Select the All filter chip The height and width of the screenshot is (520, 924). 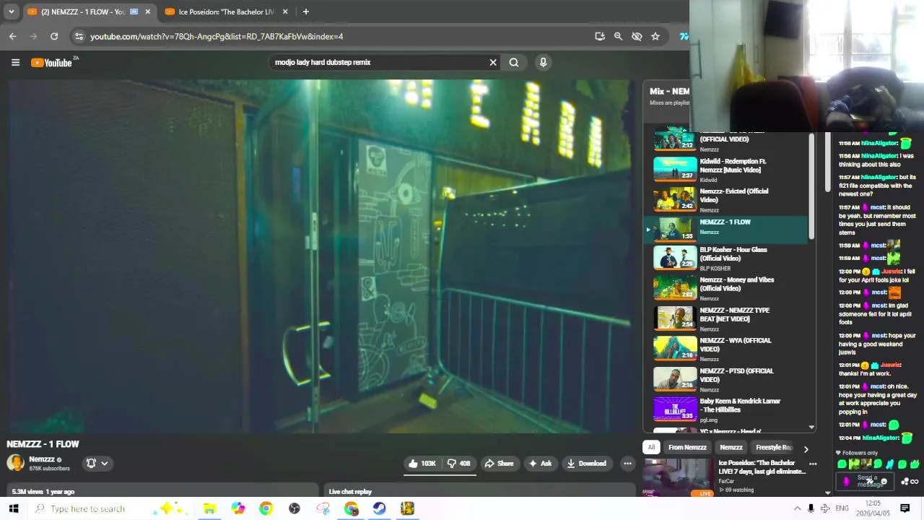[x=651, y=448]
